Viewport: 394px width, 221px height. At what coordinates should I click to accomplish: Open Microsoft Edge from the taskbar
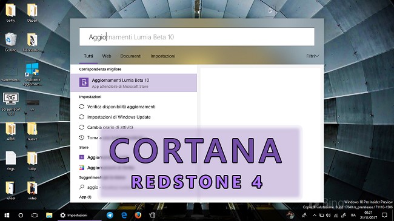124,215
